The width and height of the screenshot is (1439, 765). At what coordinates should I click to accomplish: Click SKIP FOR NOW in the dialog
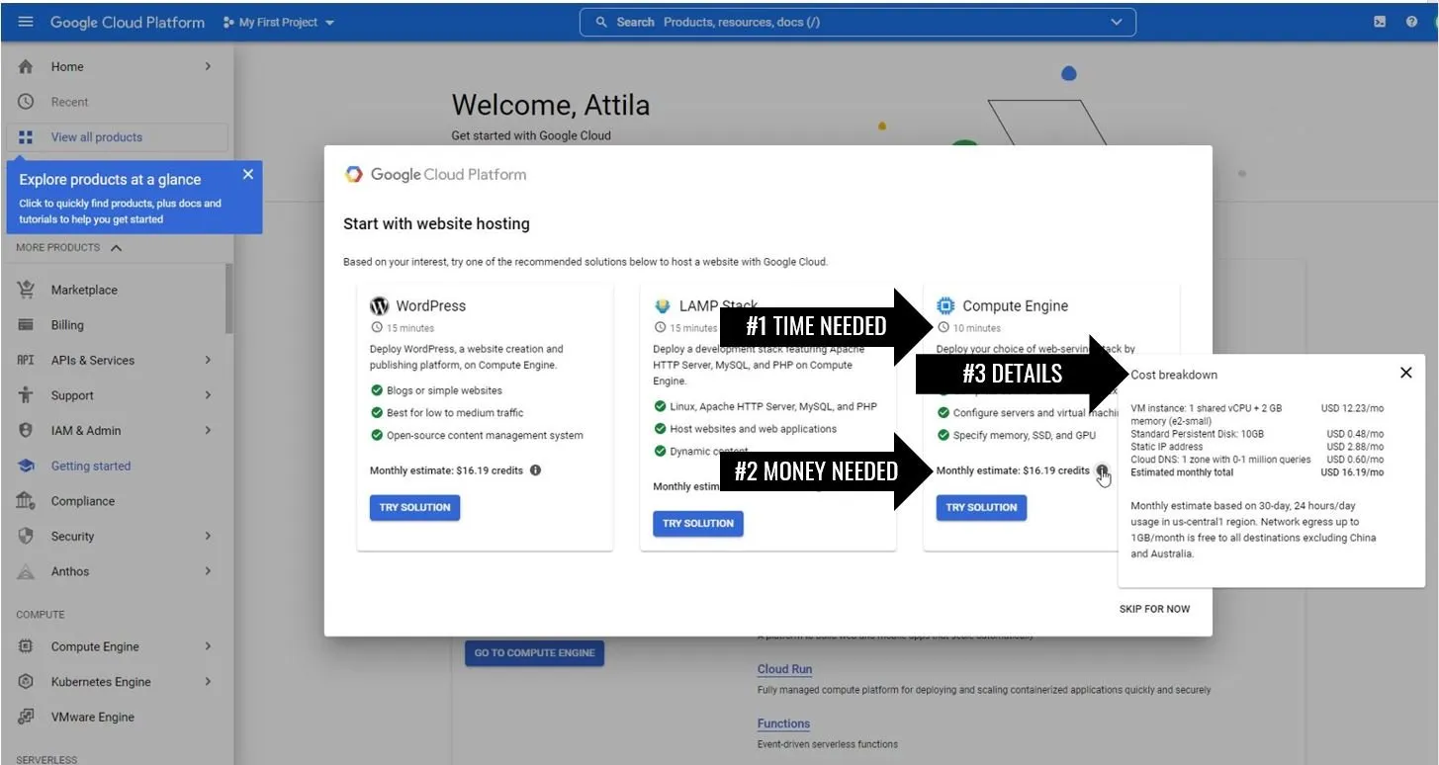(1154, 609)
